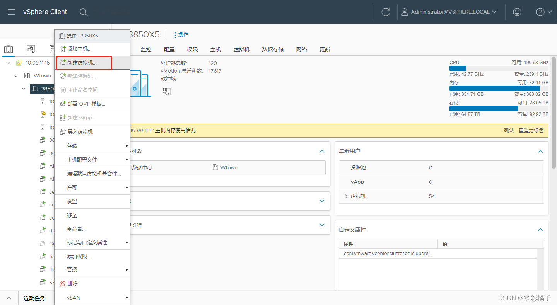Switch to the Updates (更新) tab

(325, 49)
